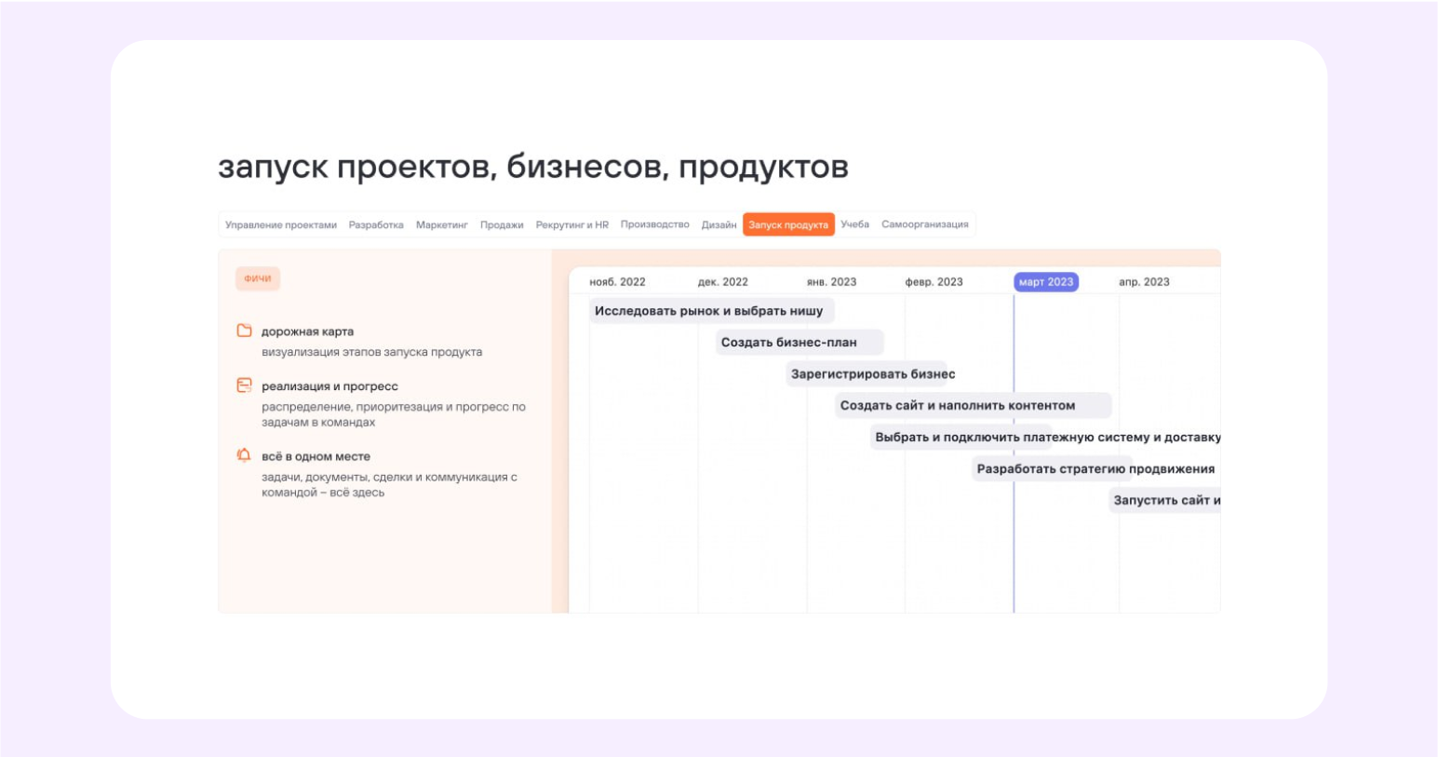Open the Управление проектами tab
The width and height of the screenshot is (1438, 757).
(x=281, y=224)
